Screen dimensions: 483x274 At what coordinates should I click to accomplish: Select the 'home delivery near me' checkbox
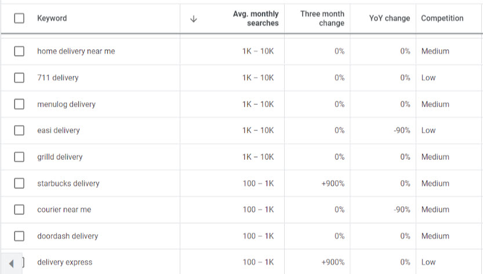pyautogui.click(x=19, y=51)
